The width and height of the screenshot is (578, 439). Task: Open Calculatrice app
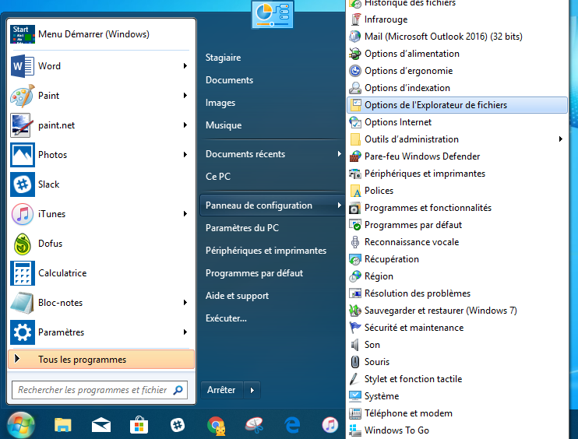coord(100,273)
